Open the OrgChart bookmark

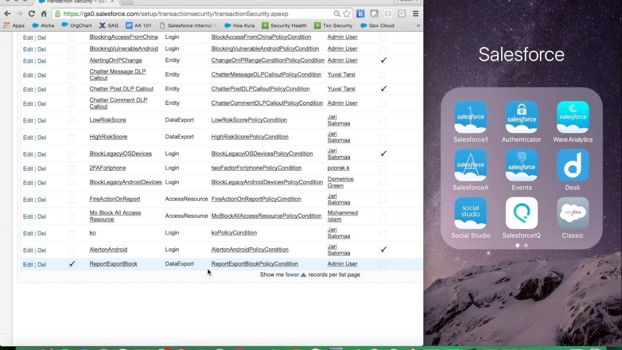point(77,25)
